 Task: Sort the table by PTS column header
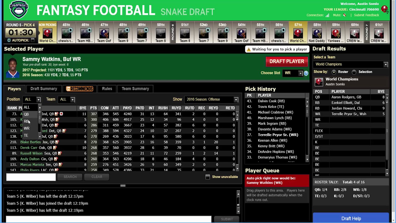(x=93, y=108)
